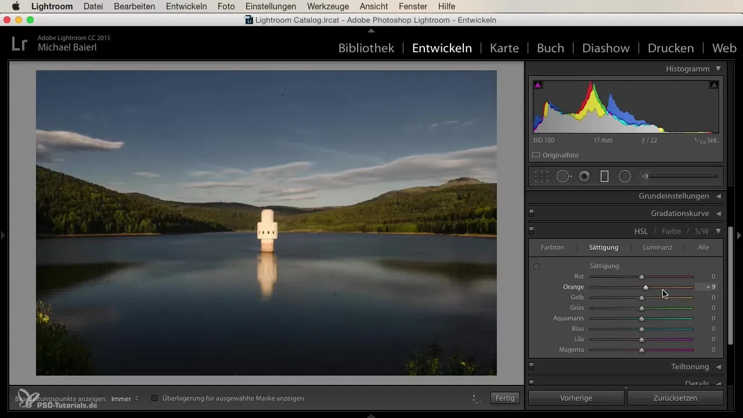743x418 pixels.
Task: Select the graduated filter tool
Action: click(x=604, y=176)
